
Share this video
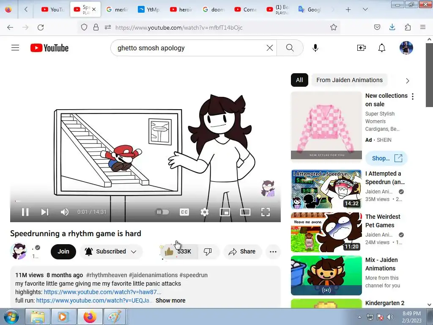click(x=242, y=251)
